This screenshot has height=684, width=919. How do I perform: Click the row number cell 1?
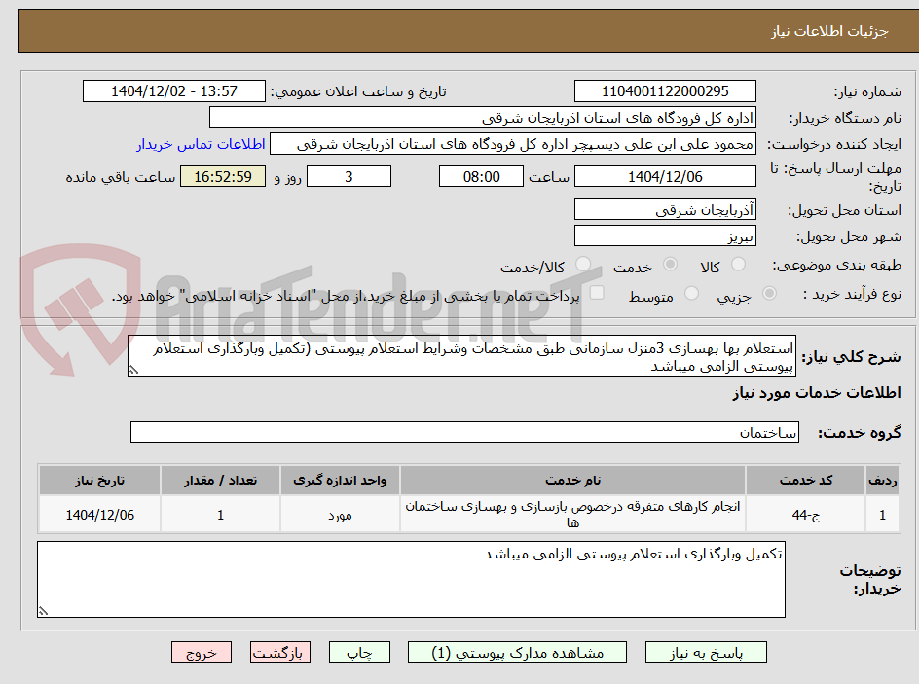point(883,514)
